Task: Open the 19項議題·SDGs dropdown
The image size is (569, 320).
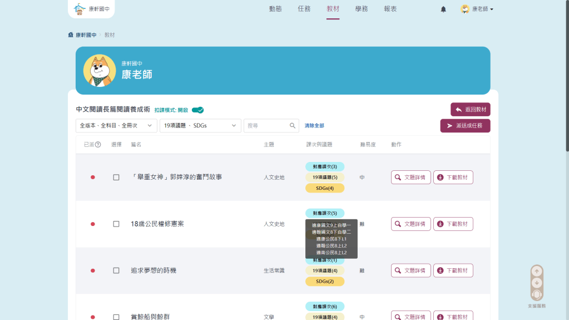Action: pos(200,126)
